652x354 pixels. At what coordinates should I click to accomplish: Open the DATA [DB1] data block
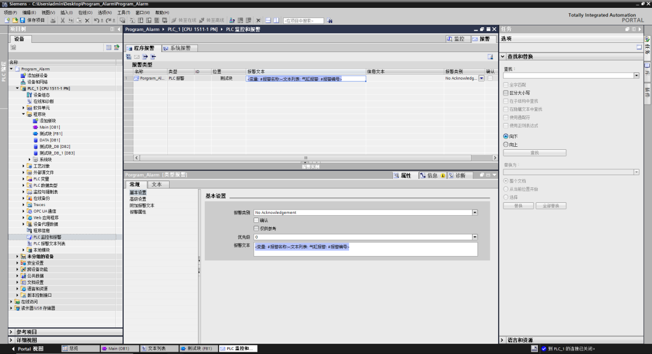[50, 140]
